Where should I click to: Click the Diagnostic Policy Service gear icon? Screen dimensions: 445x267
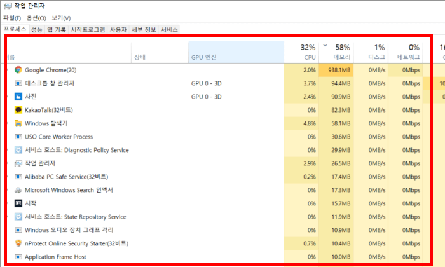tap(18, 150)
